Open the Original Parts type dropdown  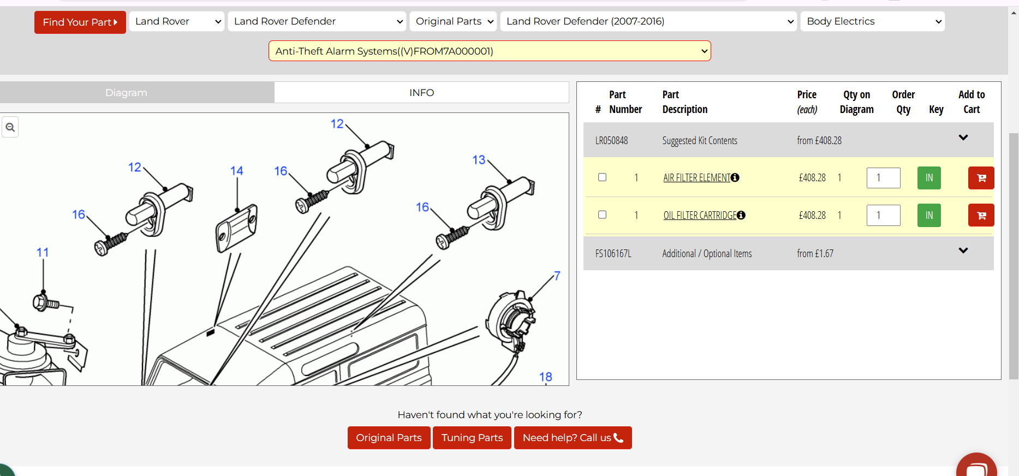point(454,21)
